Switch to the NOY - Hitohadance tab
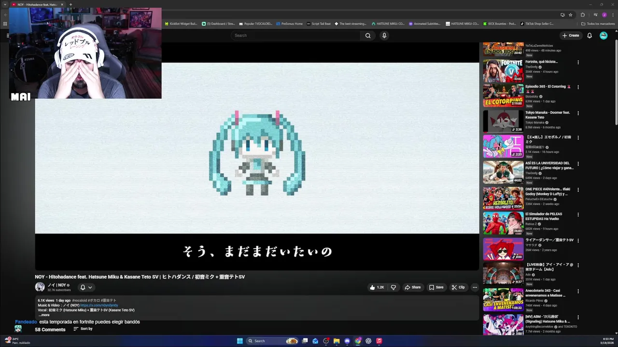The width and height of the screenshot is (618, 347). point(38,4)
